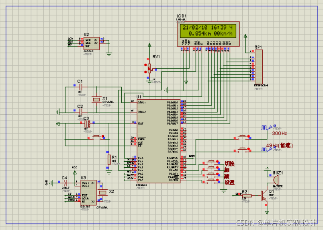
Task: Select the LCD1 display component
Action: point(209,31)
